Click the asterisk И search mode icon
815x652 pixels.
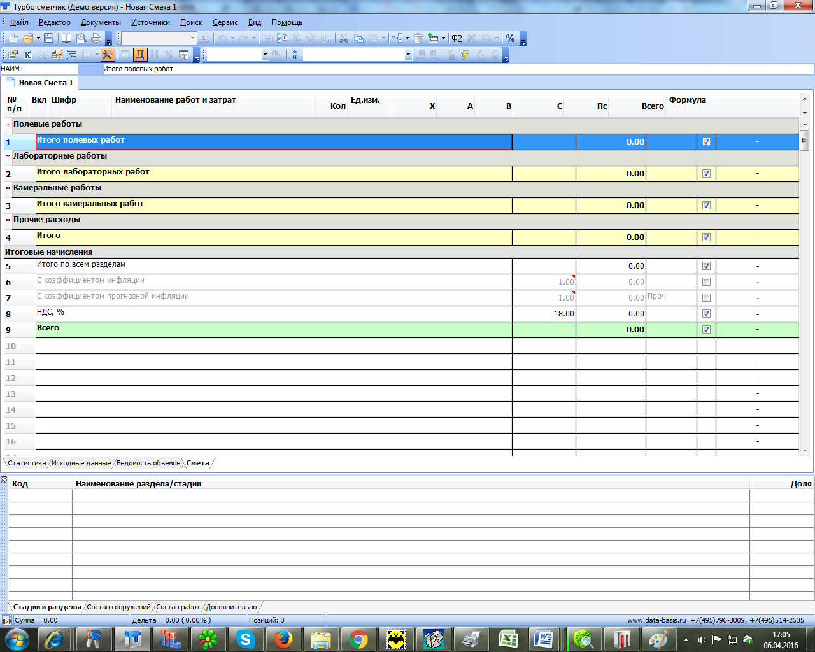coord(294,55)
